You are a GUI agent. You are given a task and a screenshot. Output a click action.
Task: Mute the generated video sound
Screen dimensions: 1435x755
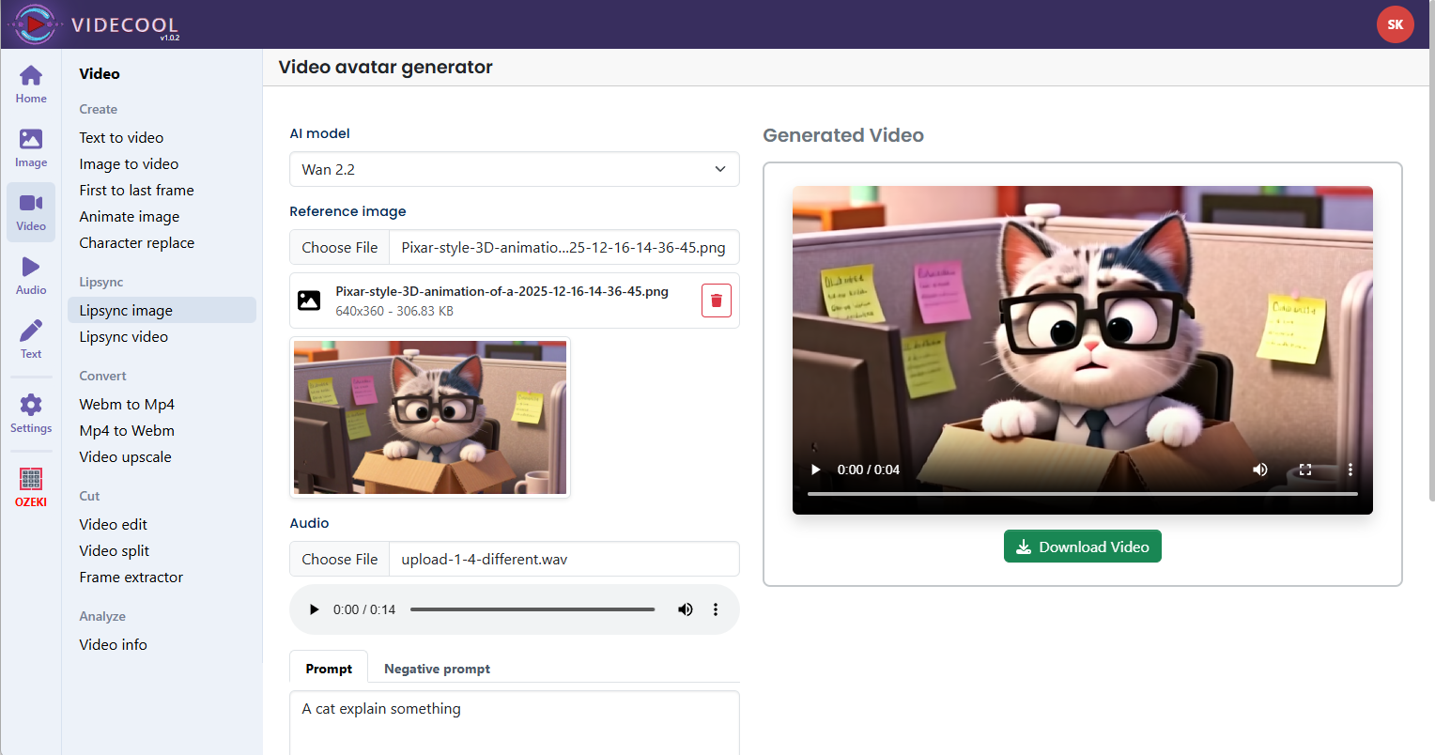point(1259,470)
